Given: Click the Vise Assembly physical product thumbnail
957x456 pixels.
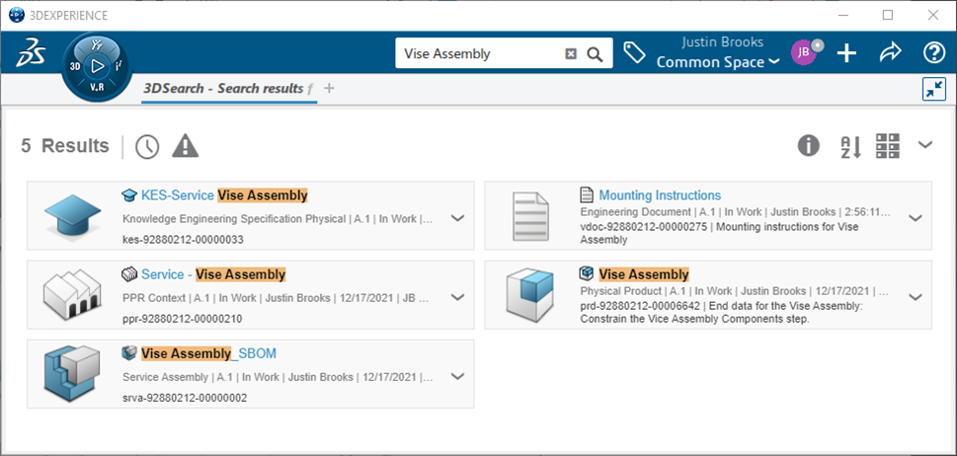Looking at the screenshot, I should tap(527, 294).
